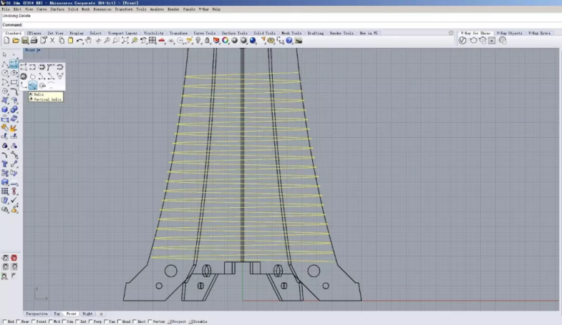Toggle the Project osnap checkbox
This screenshot has height=325, width=562.
pyautogui.click(x=169, y=321)
